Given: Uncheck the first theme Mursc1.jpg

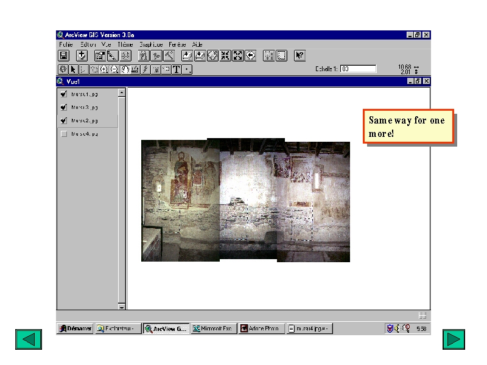Looking at the screenshot, I should [x=64, y=94].
